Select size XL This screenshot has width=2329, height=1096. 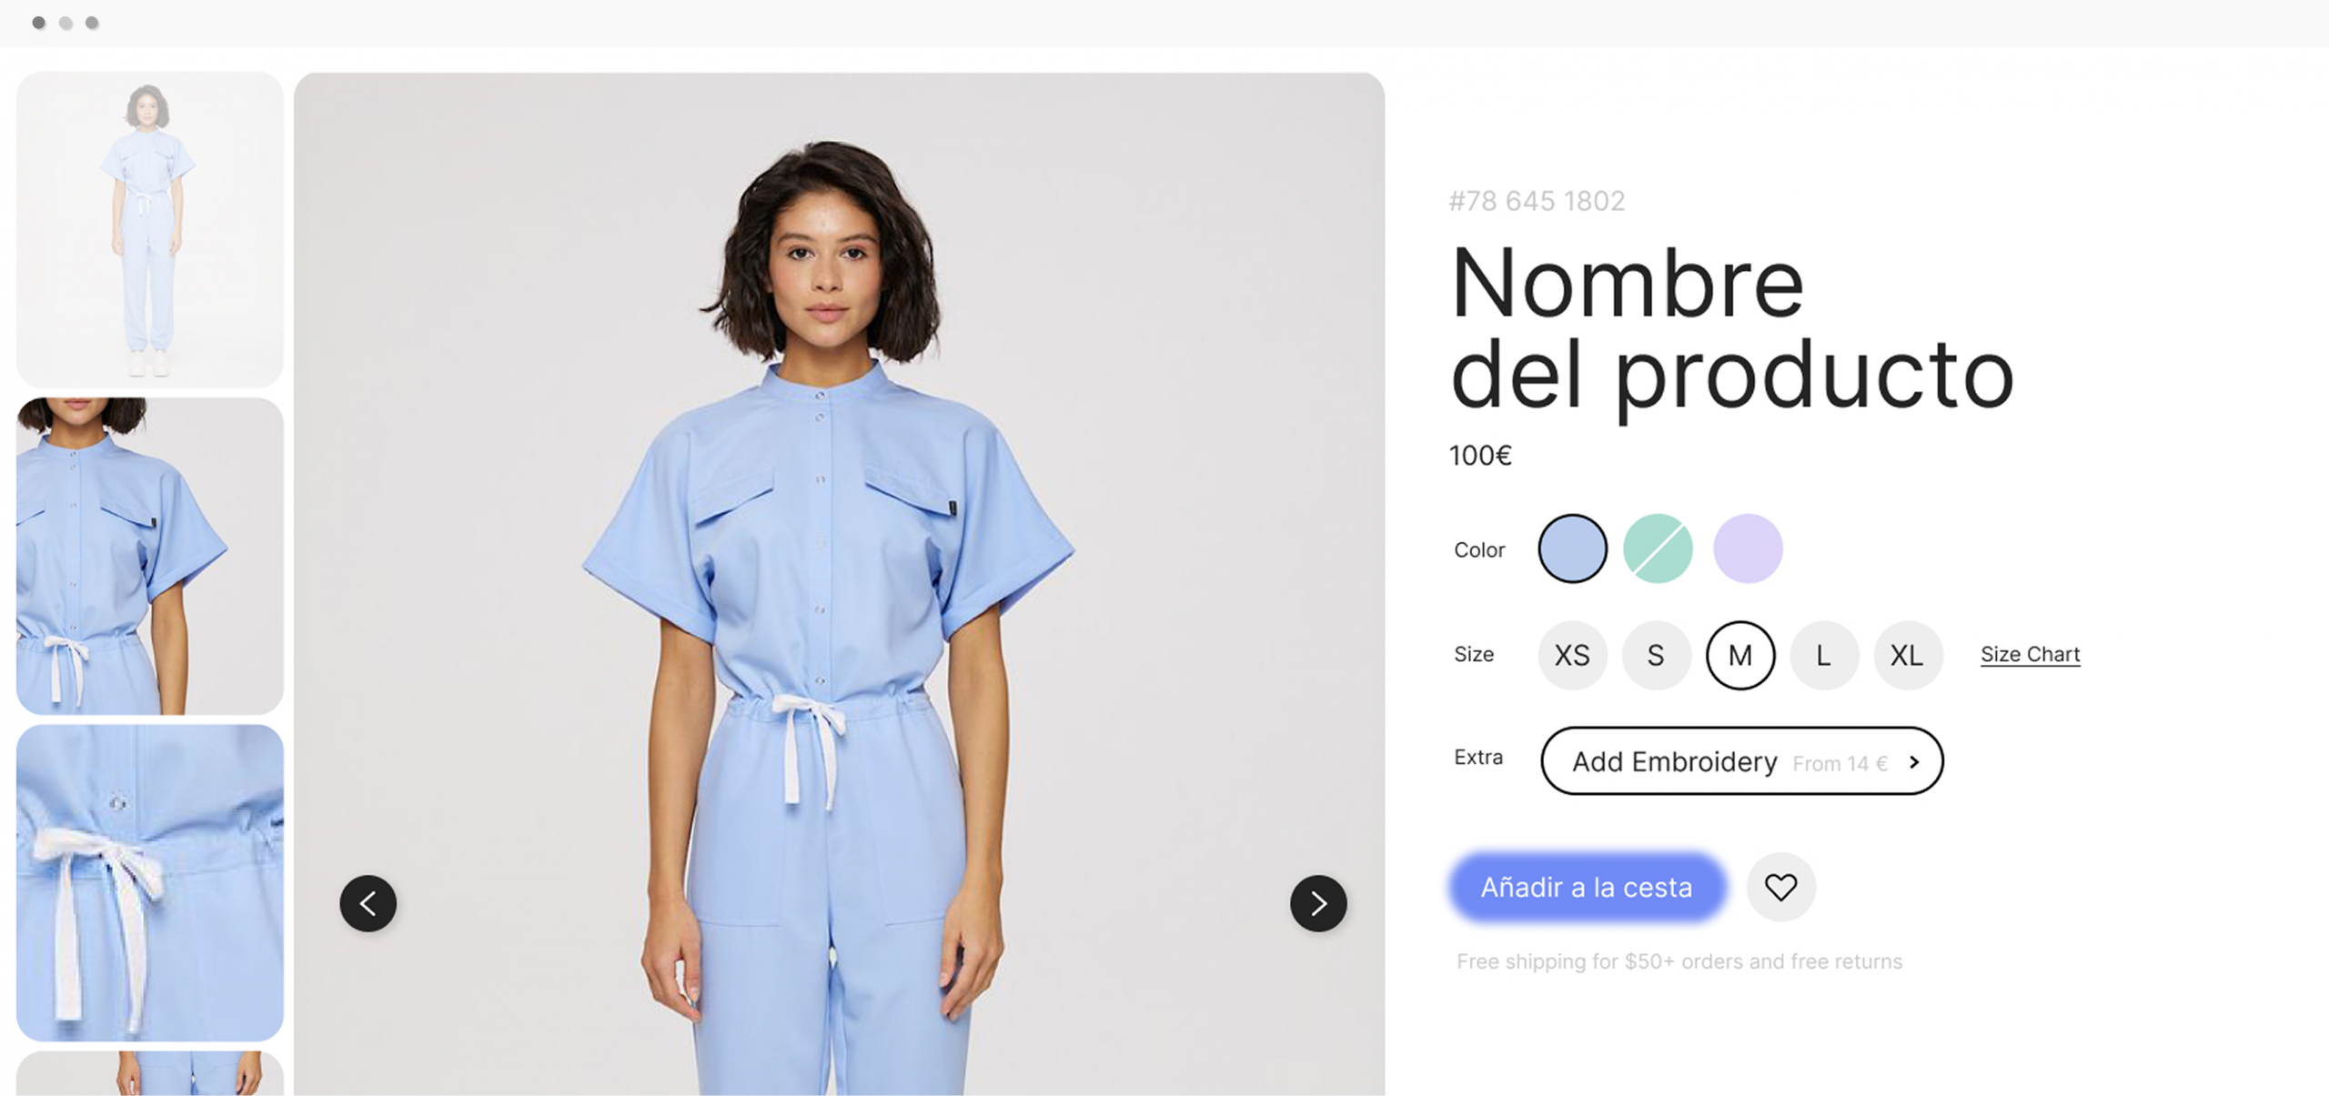click(1908, 655)
